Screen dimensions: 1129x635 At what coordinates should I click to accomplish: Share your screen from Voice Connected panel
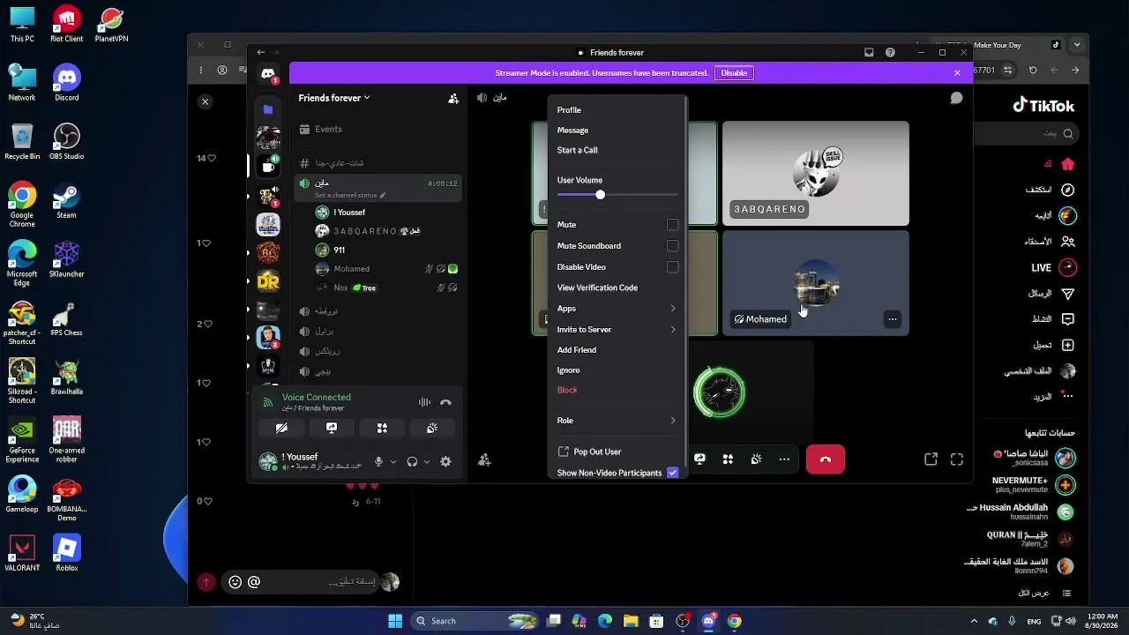(332, 428)
